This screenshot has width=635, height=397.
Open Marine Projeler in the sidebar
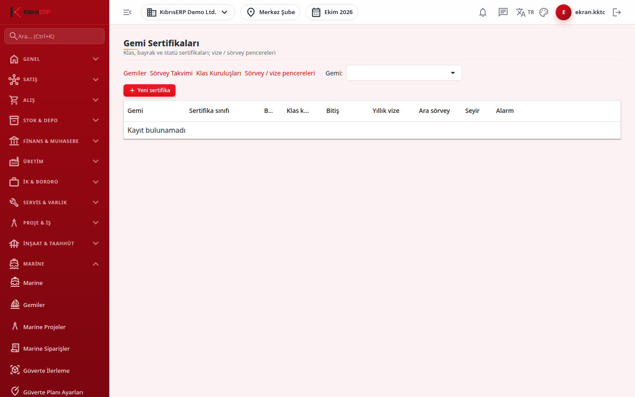pos(55,327)
